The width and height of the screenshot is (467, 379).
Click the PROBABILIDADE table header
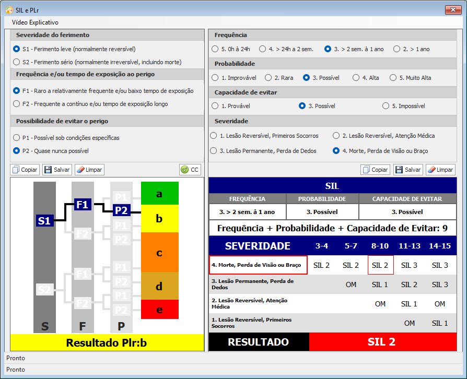click(322, 199)
